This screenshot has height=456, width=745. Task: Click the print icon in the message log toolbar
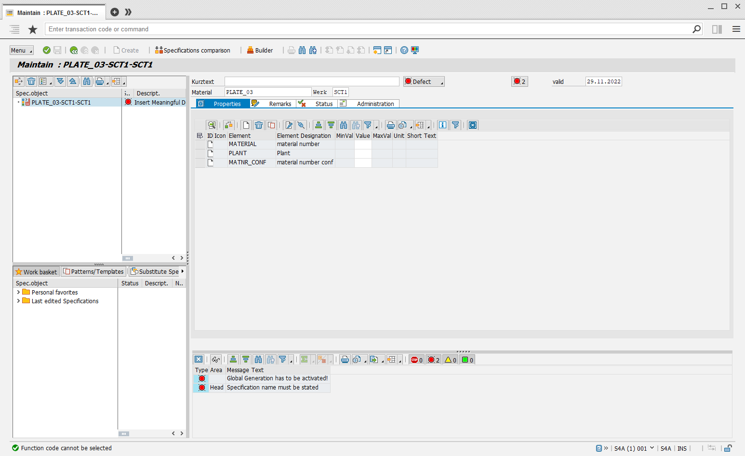click(x=345, y=359)
